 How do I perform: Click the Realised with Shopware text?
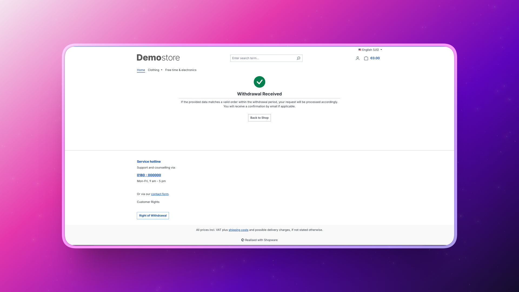pos(261,240)
